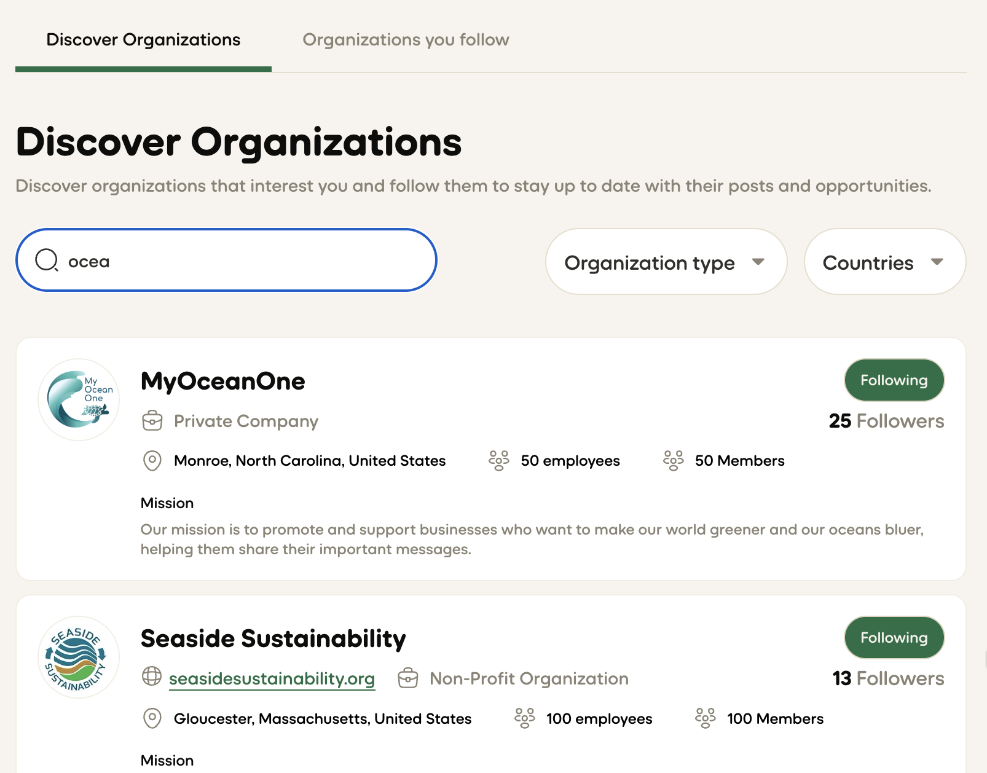Open the seasidesustainability.org link

[272, 678]
